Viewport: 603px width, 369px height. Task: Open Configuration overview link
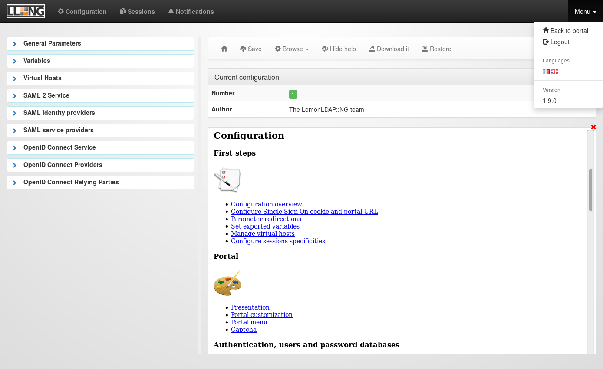267,204
